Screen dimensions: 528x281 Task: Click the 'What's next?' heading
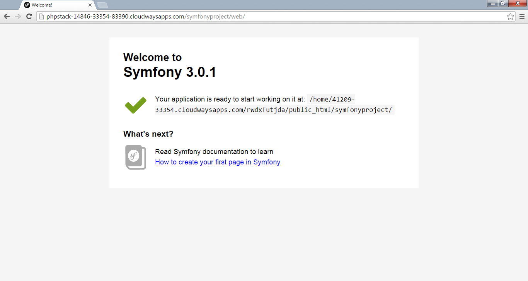click(x=148, y=134)
